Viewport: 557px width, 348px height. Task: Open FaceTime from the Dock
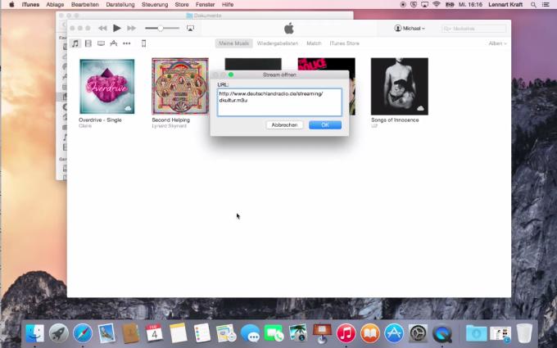tap(274, 333)
